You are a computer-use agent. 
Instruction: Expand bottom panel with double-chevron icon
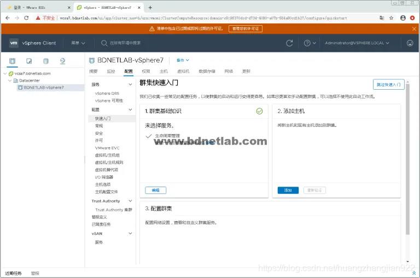click(x=414, y=273)
